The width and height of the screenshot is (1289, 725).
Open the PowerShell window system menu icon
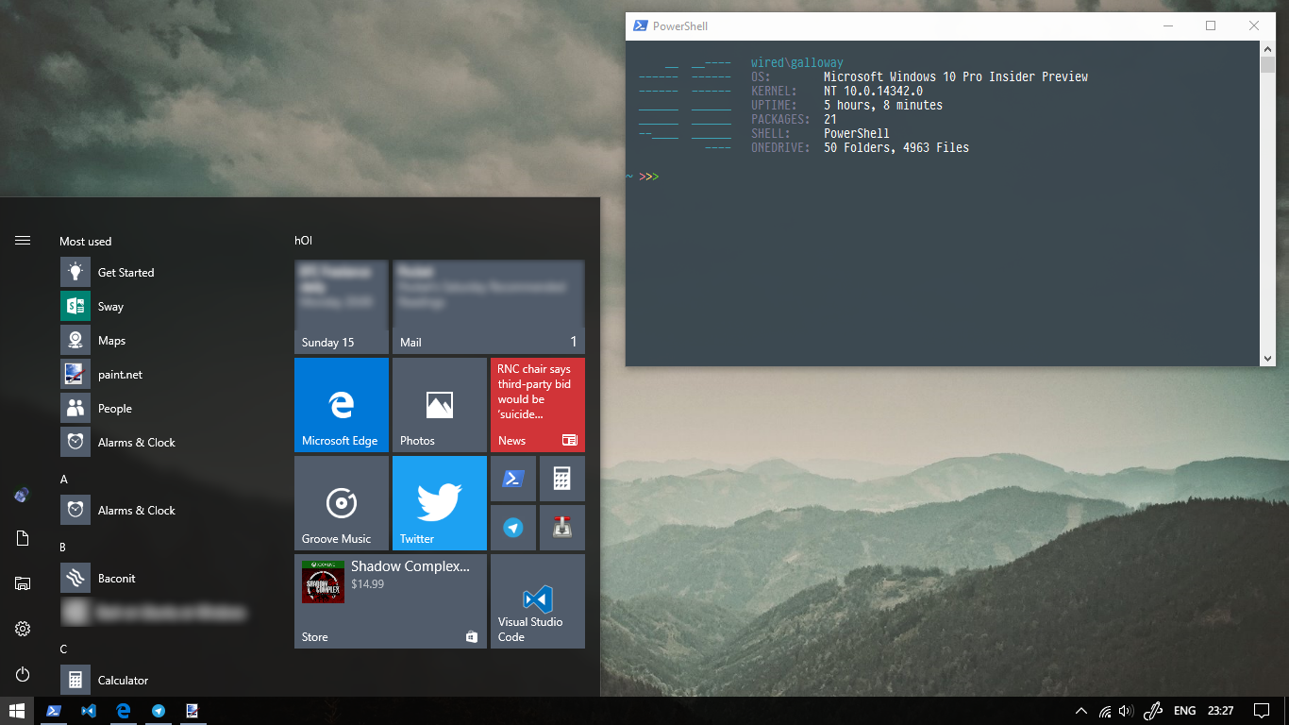(640, 26)
